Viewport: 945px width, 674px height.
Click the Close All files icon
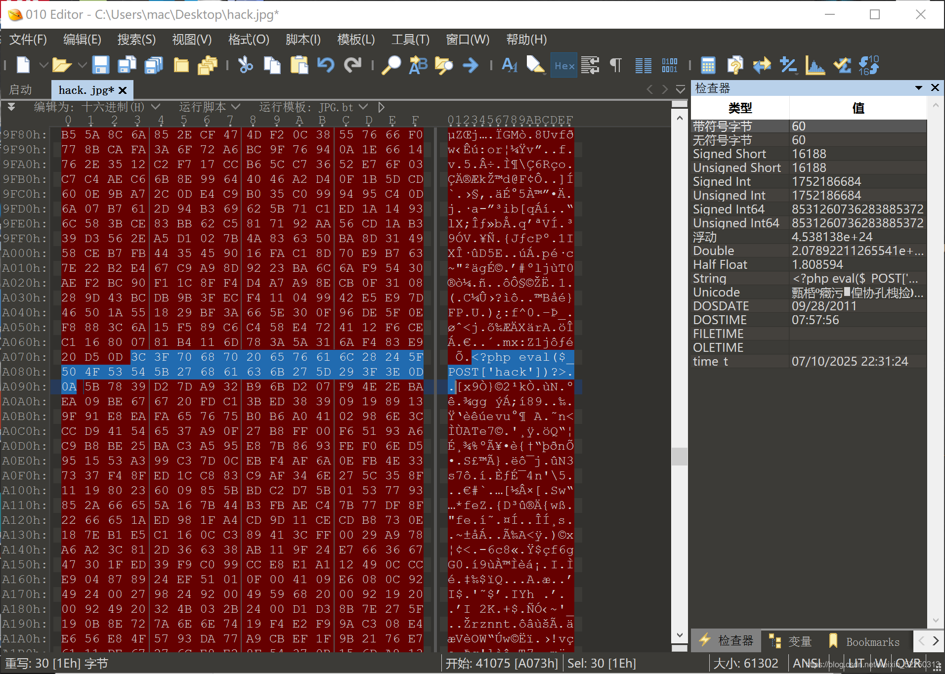tap(208, 65)
